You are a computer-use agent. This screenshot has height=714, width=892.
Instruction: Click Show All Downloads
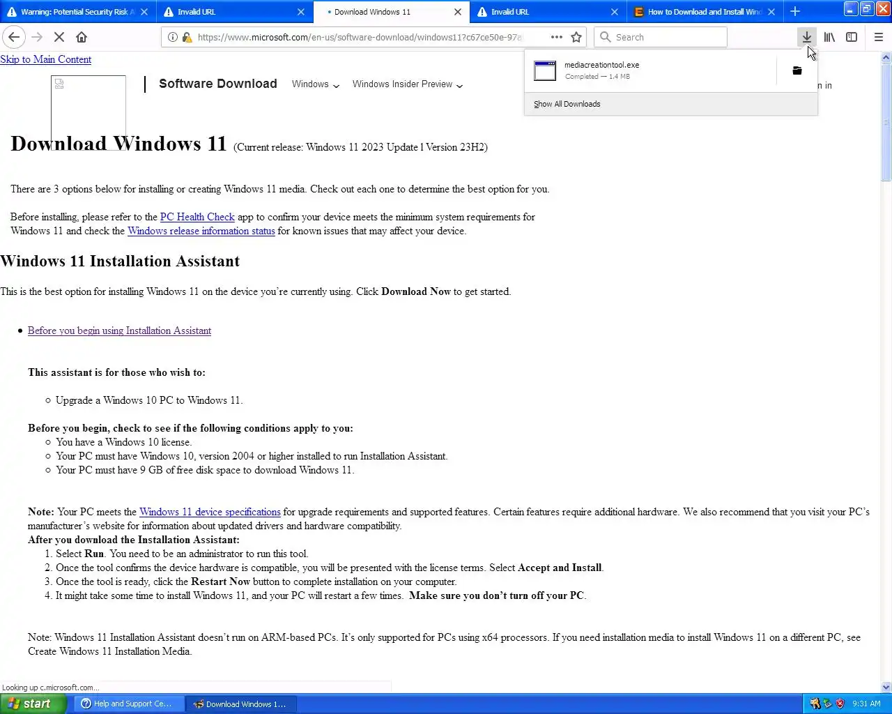[x=567, y=104]
